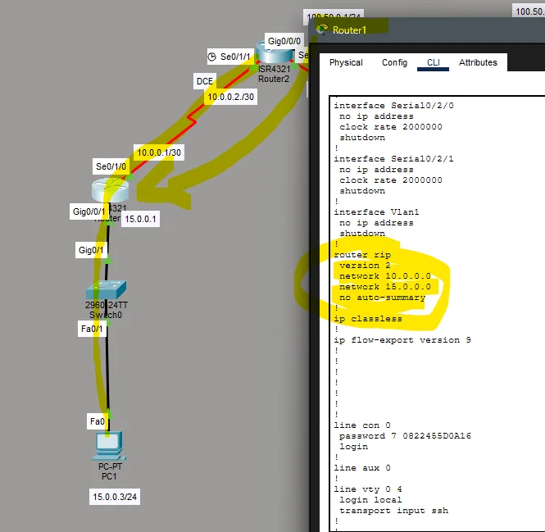545x532 pixels.
Task: Click 'ip flow-export version 9' line
Action: coord(402,340)
